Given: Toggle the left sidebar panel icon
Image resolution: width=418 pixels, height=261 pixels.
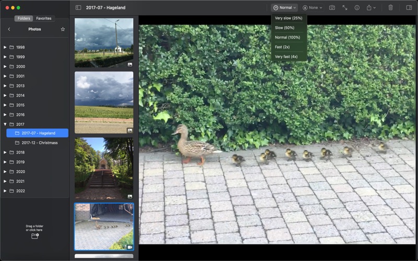Looking at the screenshot, I should 78,8.
